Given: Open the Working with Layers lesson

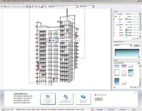Looking at the screenshot, I should (x=48, y=99).
